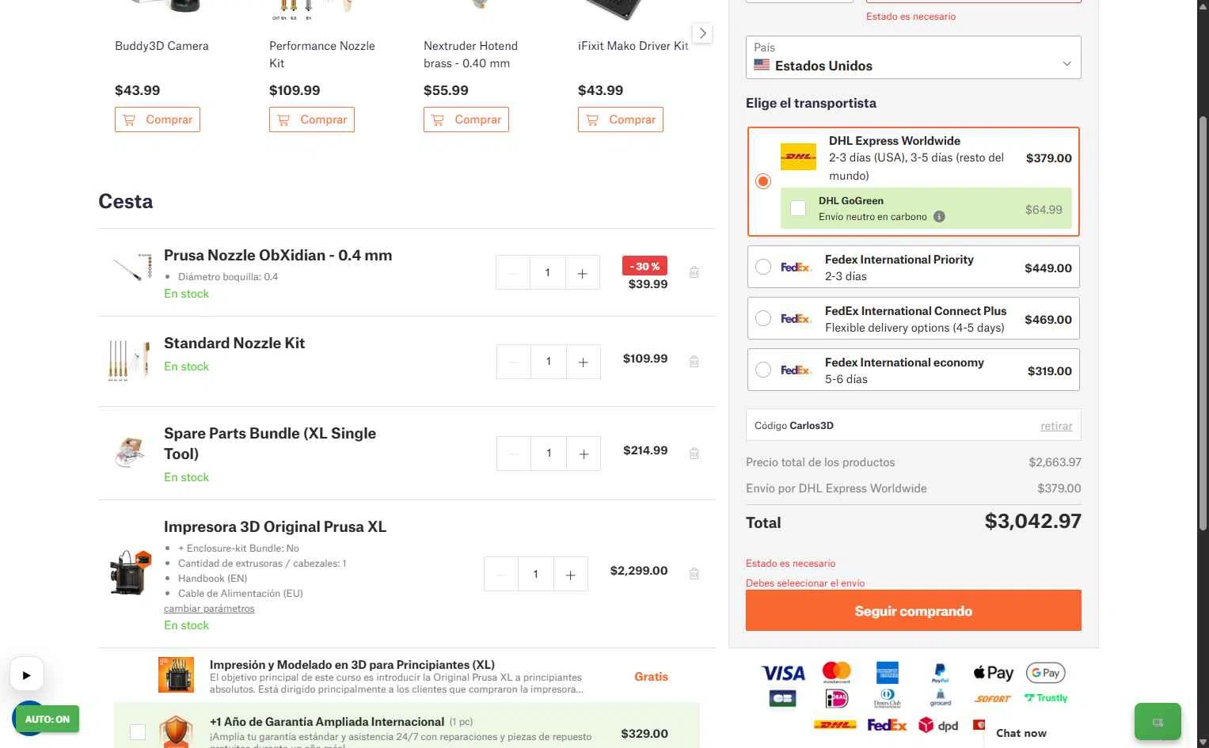Enable DHL GoGreen carbon neutral shipping
1209x748 pixels.
pyautogui.click(x=798, y=208)
